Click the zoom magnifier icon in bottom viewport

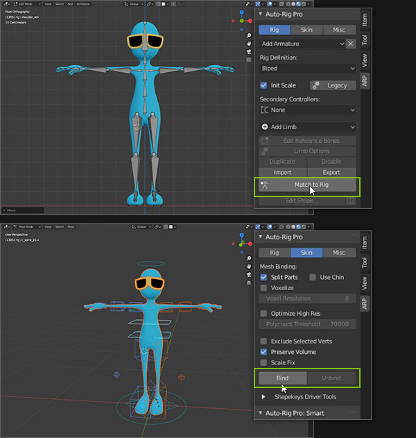249,258
